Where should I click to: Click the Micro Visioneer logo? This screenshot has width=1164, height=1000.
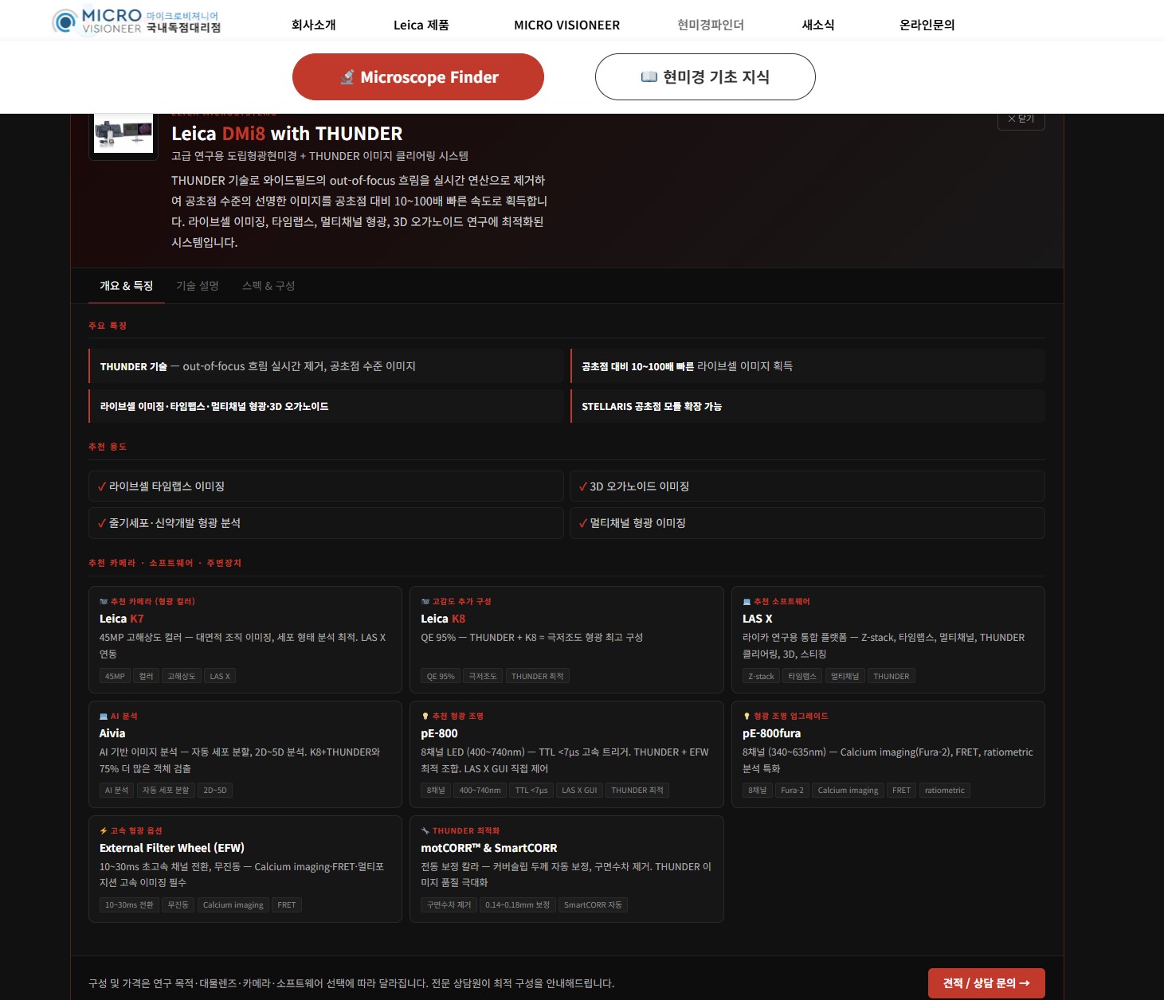click(x=136, y=21)
